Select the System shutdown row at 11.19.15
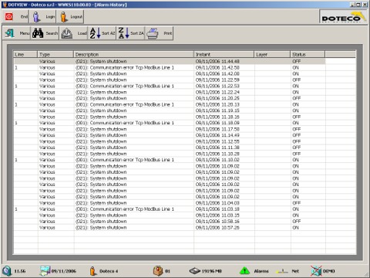The image size is (370, 278). click(x=170, y=110)
